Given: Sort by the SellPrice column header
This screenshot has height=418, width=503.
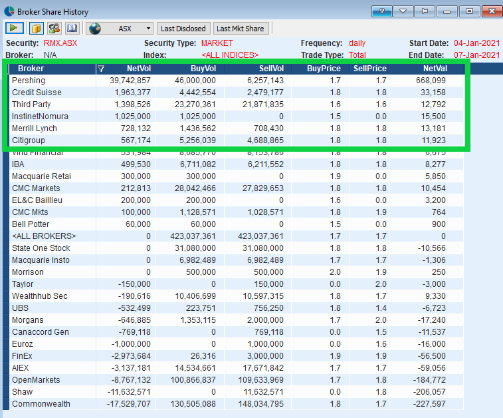Looking at the screenshot, I should coord(370,69).
